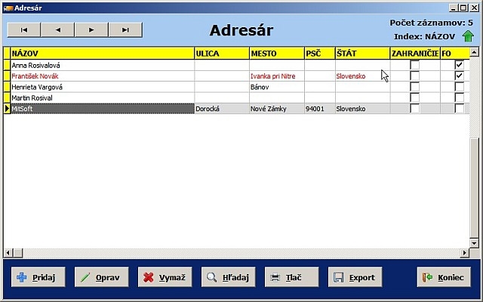Image resolution: width=483 pixels, height=302 pixels.
Task: Export data using Export button
Action: tap(355, 277)
